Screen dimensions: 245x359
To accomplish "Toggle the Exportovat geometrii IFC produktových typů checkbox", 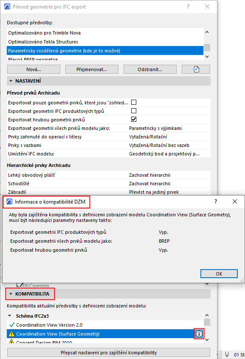I will click(x=134, y=111).
